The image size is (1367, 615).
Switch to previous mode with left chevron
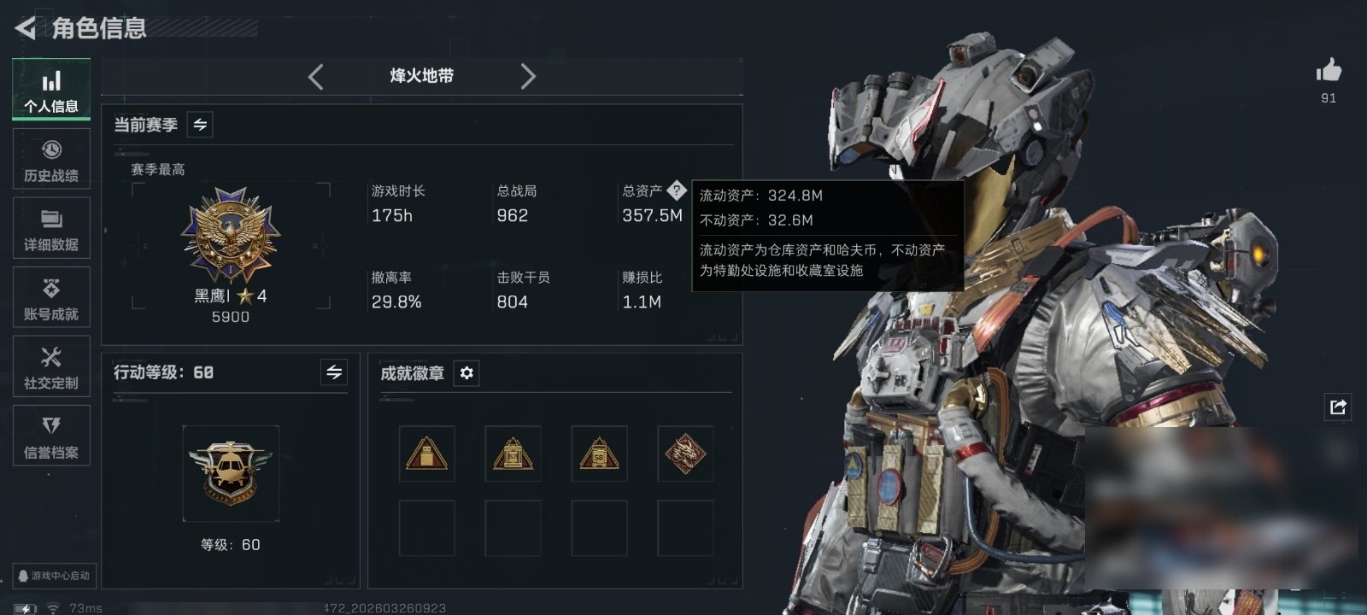pos(315,77)
